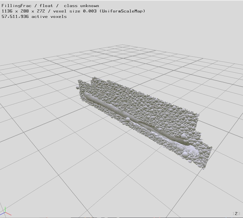Click the "57,511,936 active voxels" counter
This screenshot has width=243, height=218.
pyautogui.click(x=34, y=17)
